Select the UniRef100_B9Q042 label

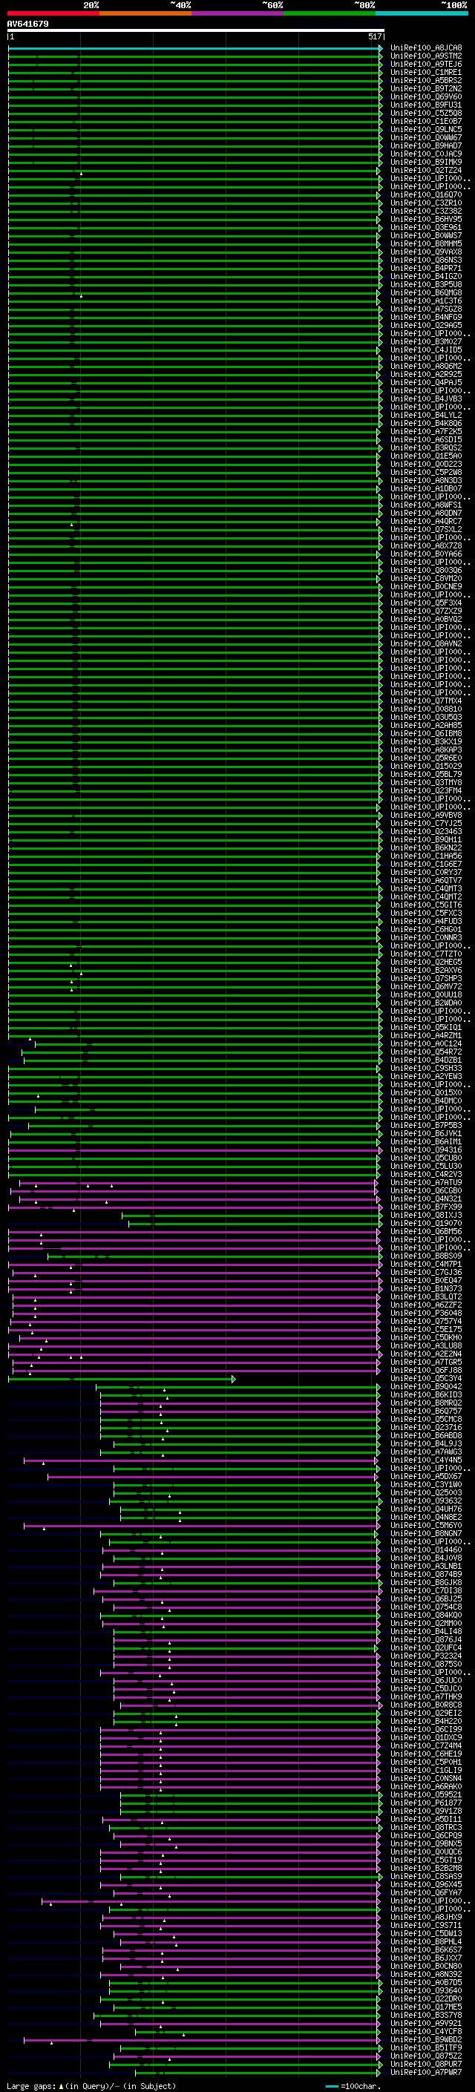(426, 1386)
